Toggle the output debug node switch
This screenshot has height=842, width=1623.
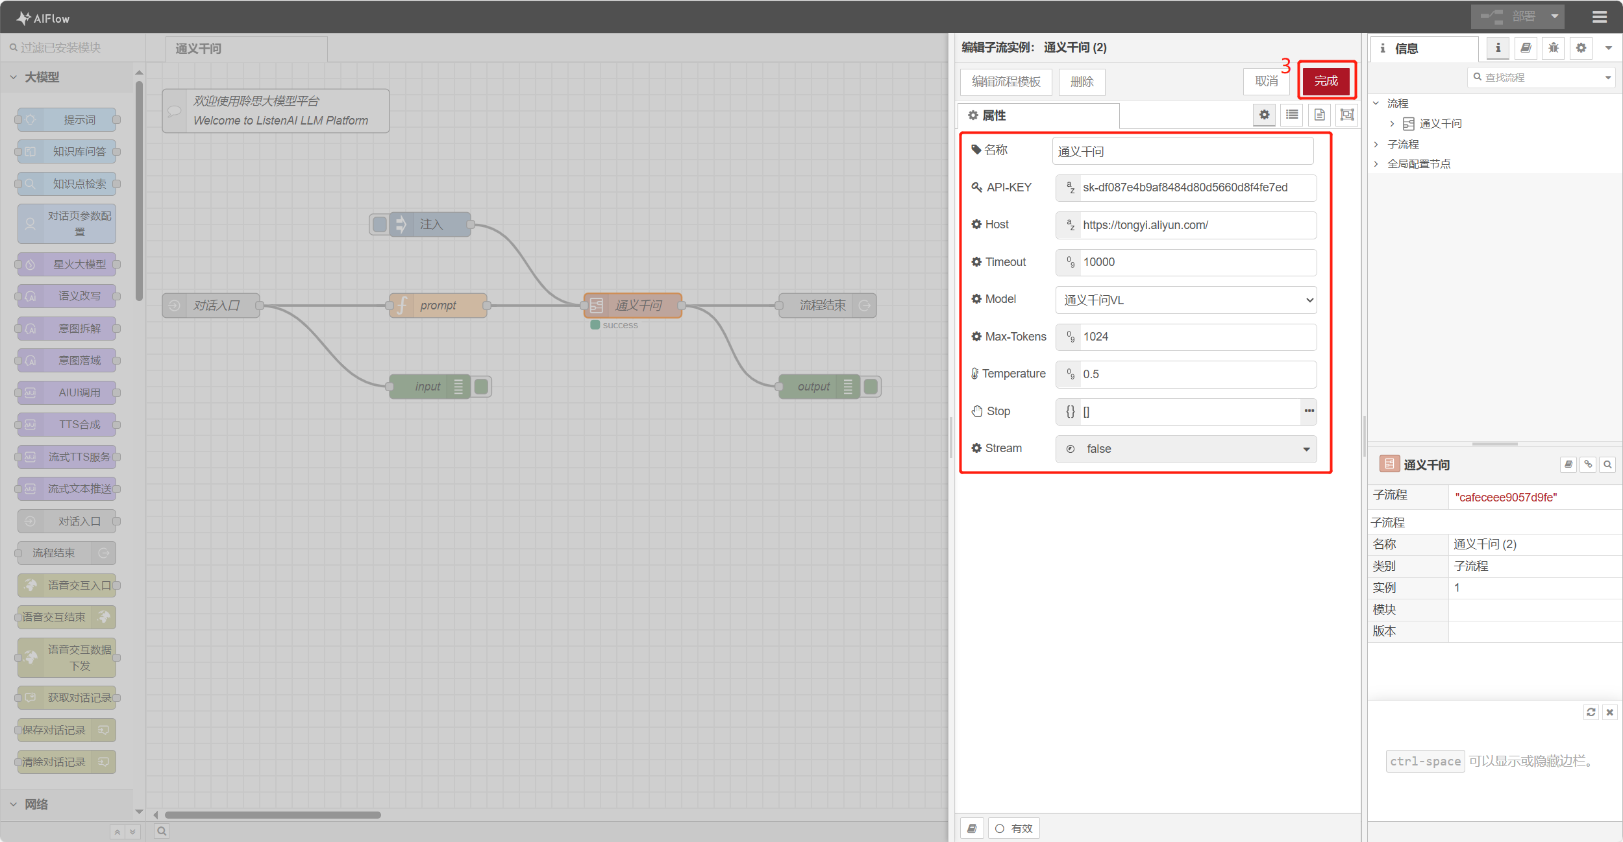point(871,387)
